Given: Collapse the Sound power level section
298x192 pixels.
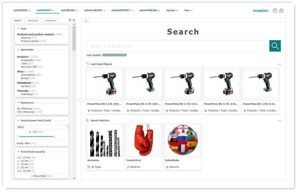Looking at the screenshot, I should [x=18, y=120].
